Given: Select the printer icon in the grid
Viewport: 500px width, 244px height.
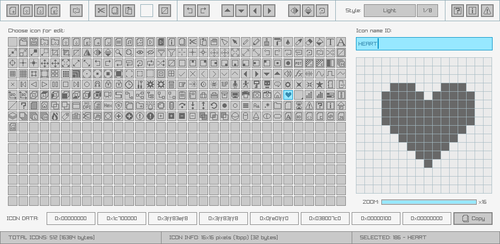Looking at the screenshot, I should (246, 95).
